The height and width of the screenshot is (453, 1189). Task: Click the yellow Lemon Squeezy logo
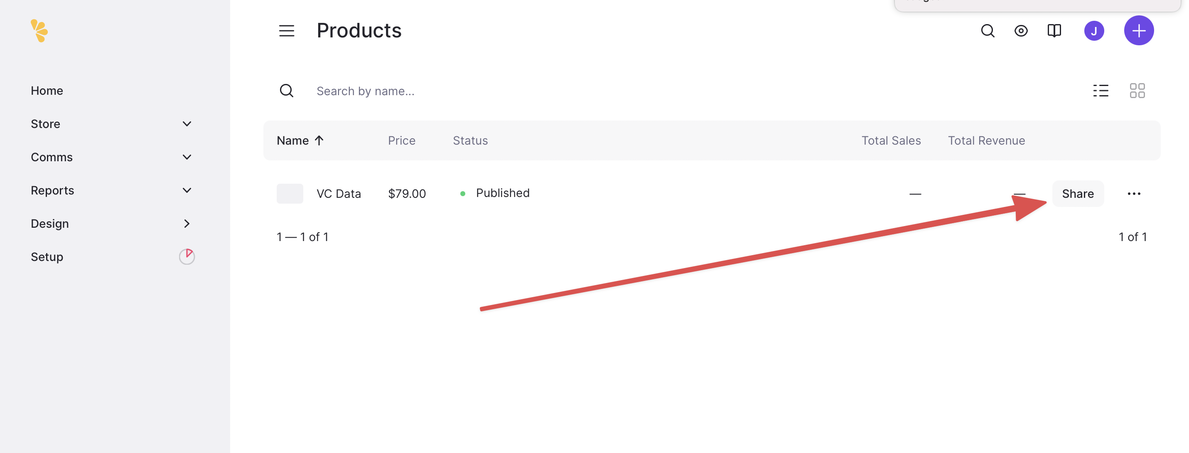tap(39, 31)
